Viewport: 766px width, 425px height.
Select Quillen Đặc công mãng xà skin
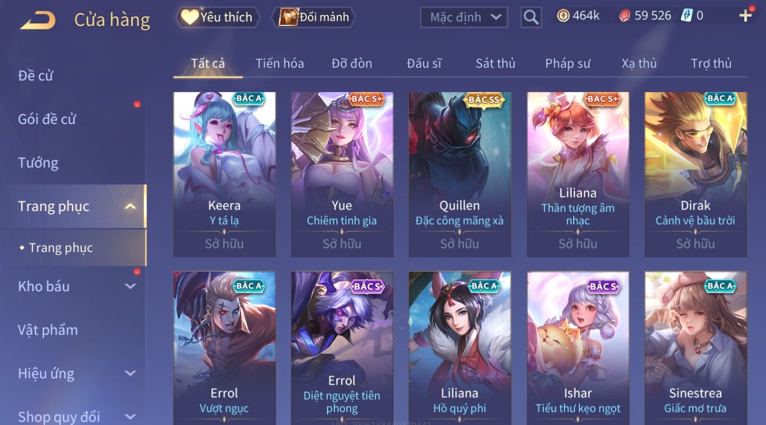click(x=460, y=174)
